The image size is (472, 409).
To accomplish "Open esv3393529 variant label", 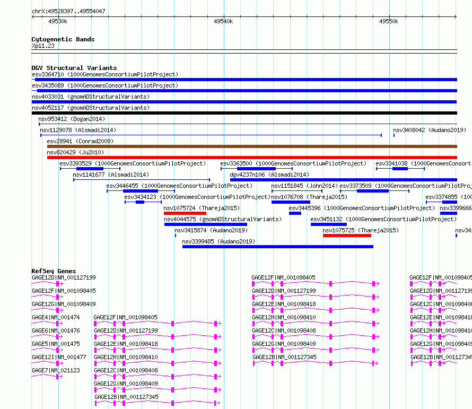I will [x=133, y=163].
